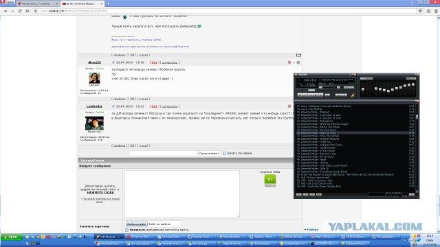Skip to the next Winamp track
Screen dimensions: 440x247
click(x=321, y=95)
